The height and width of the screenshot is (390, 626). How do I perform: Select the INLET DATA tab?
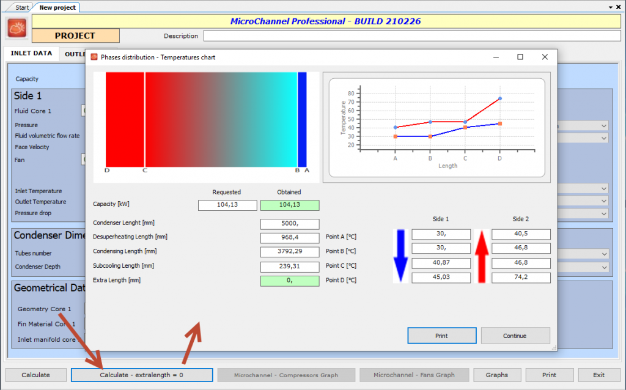click(x=31, y=53)
